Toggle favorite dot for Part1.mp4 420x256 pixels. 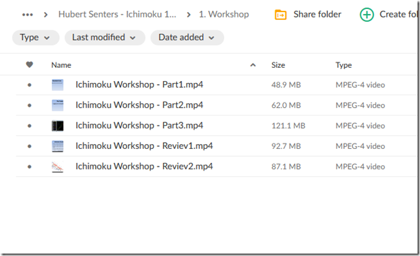pyautogui.click(x=30, y=85)
